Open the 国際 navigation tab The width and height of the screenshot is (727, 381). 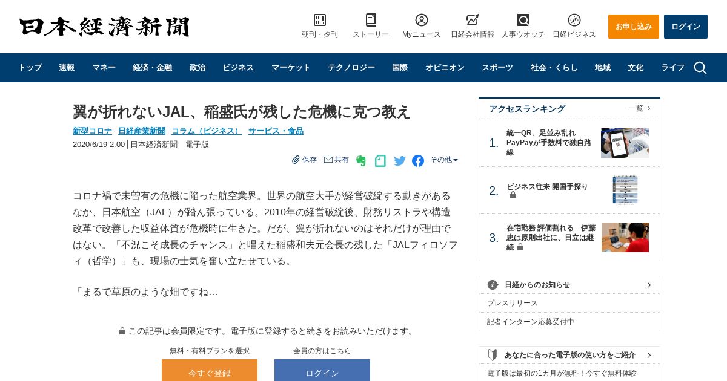pyautogui.click(x=400, y=68)
